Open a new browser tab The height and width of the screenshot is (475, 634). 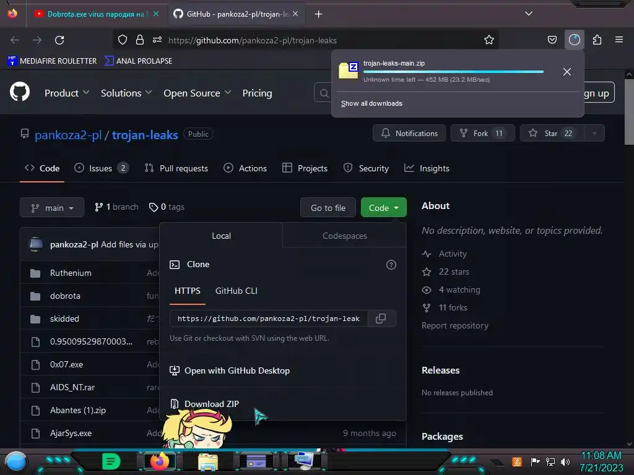[x=319, y=14]
